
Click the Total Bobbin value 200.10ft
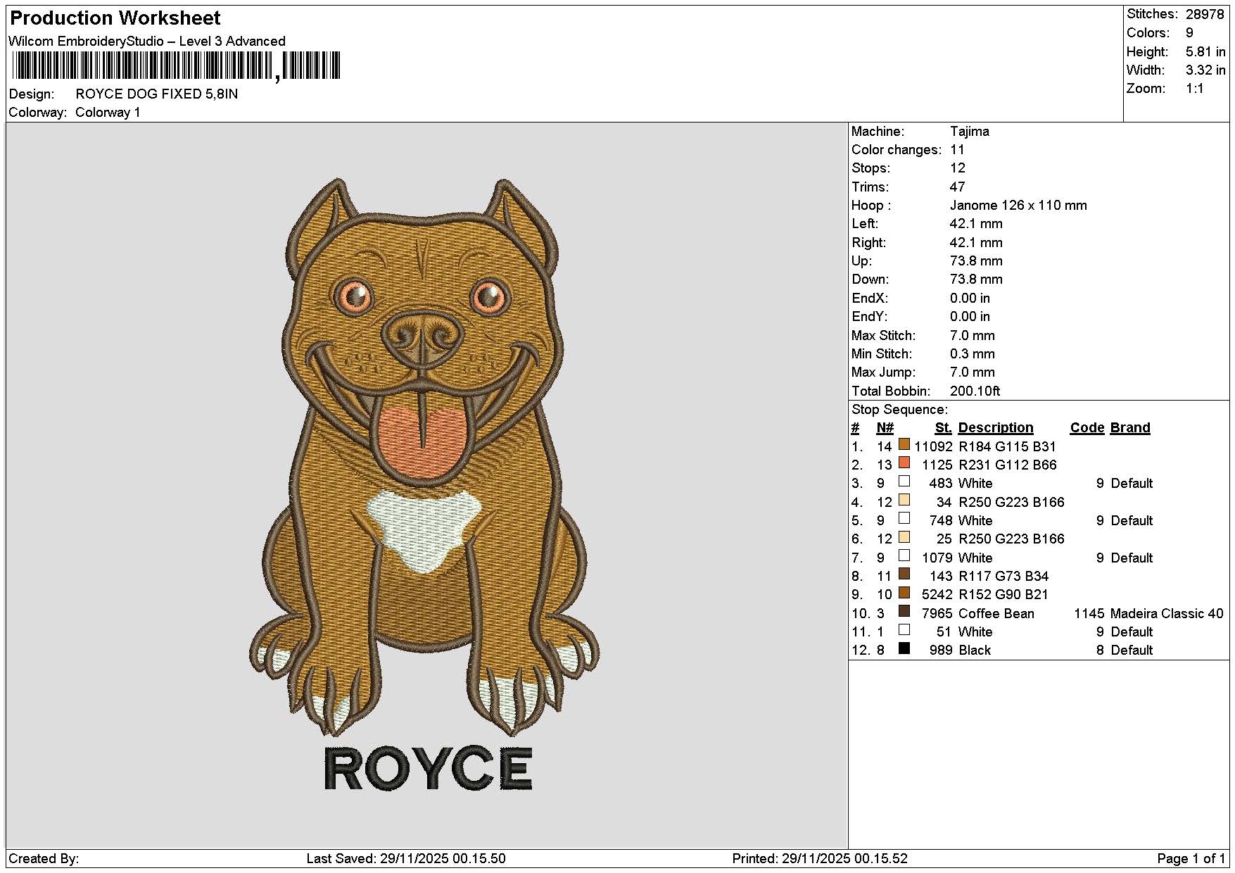click(x=975, y=391)
